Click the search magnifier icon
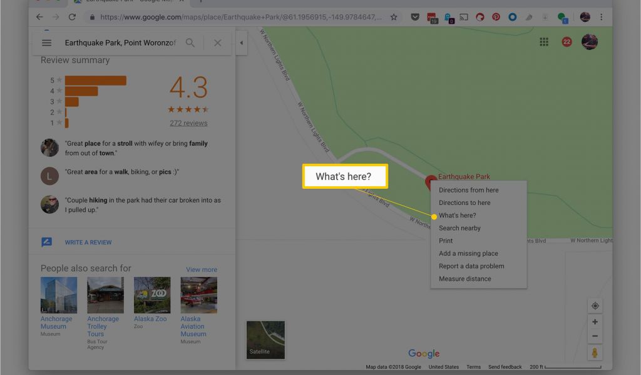The height and width of the screenshot is (375, 641). tap(190, 43)
